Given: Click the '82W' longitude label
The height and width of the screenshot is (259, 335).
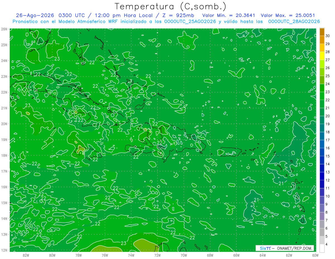Looking at the screenshot, I should click(x=26, y=255).
